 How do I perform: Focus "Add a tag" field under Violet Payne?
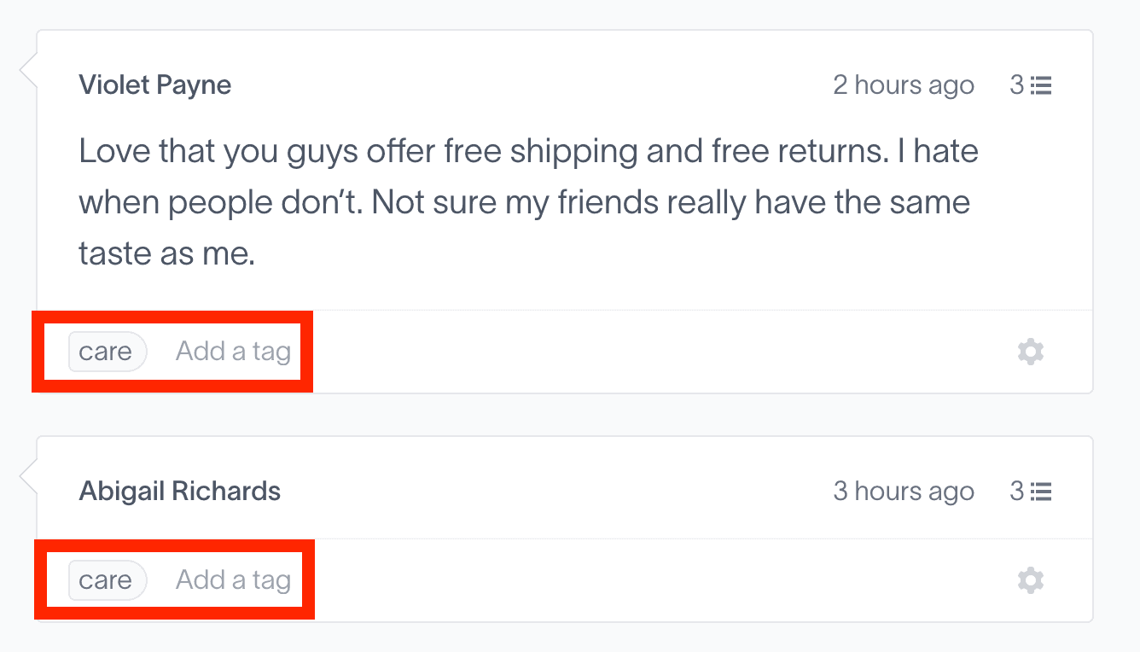233,352
